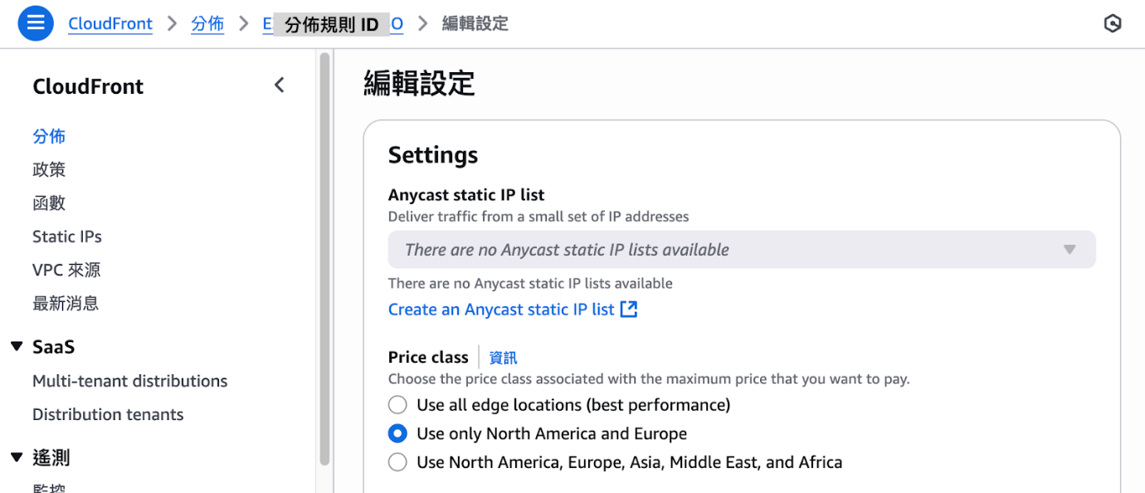The image size is (1145, 493).
Task: Navigate to Static IPs sidebar entry
Action: click(x=66, y=236)
